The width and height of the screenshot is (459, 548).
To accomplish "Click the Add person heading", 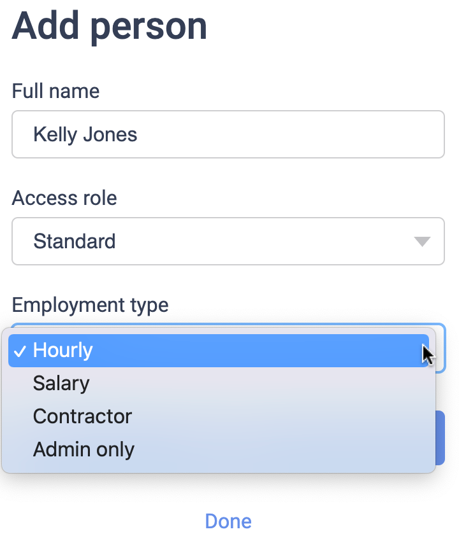I will pos(109,25).
